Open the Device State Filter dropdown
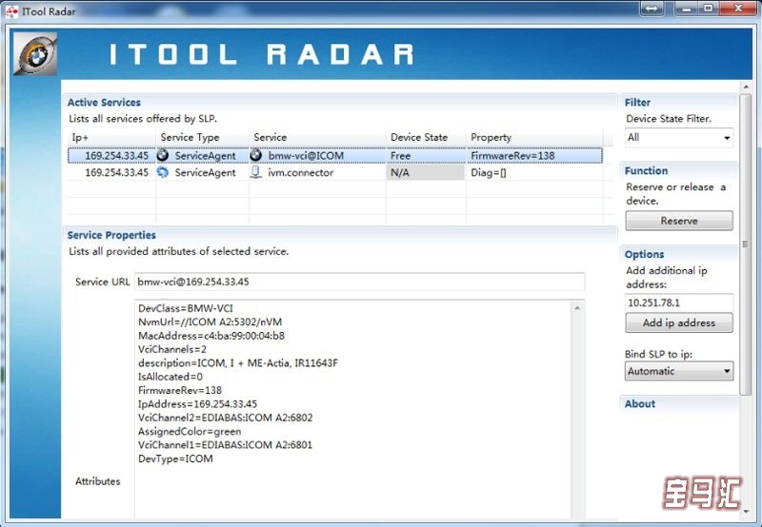 679,137
